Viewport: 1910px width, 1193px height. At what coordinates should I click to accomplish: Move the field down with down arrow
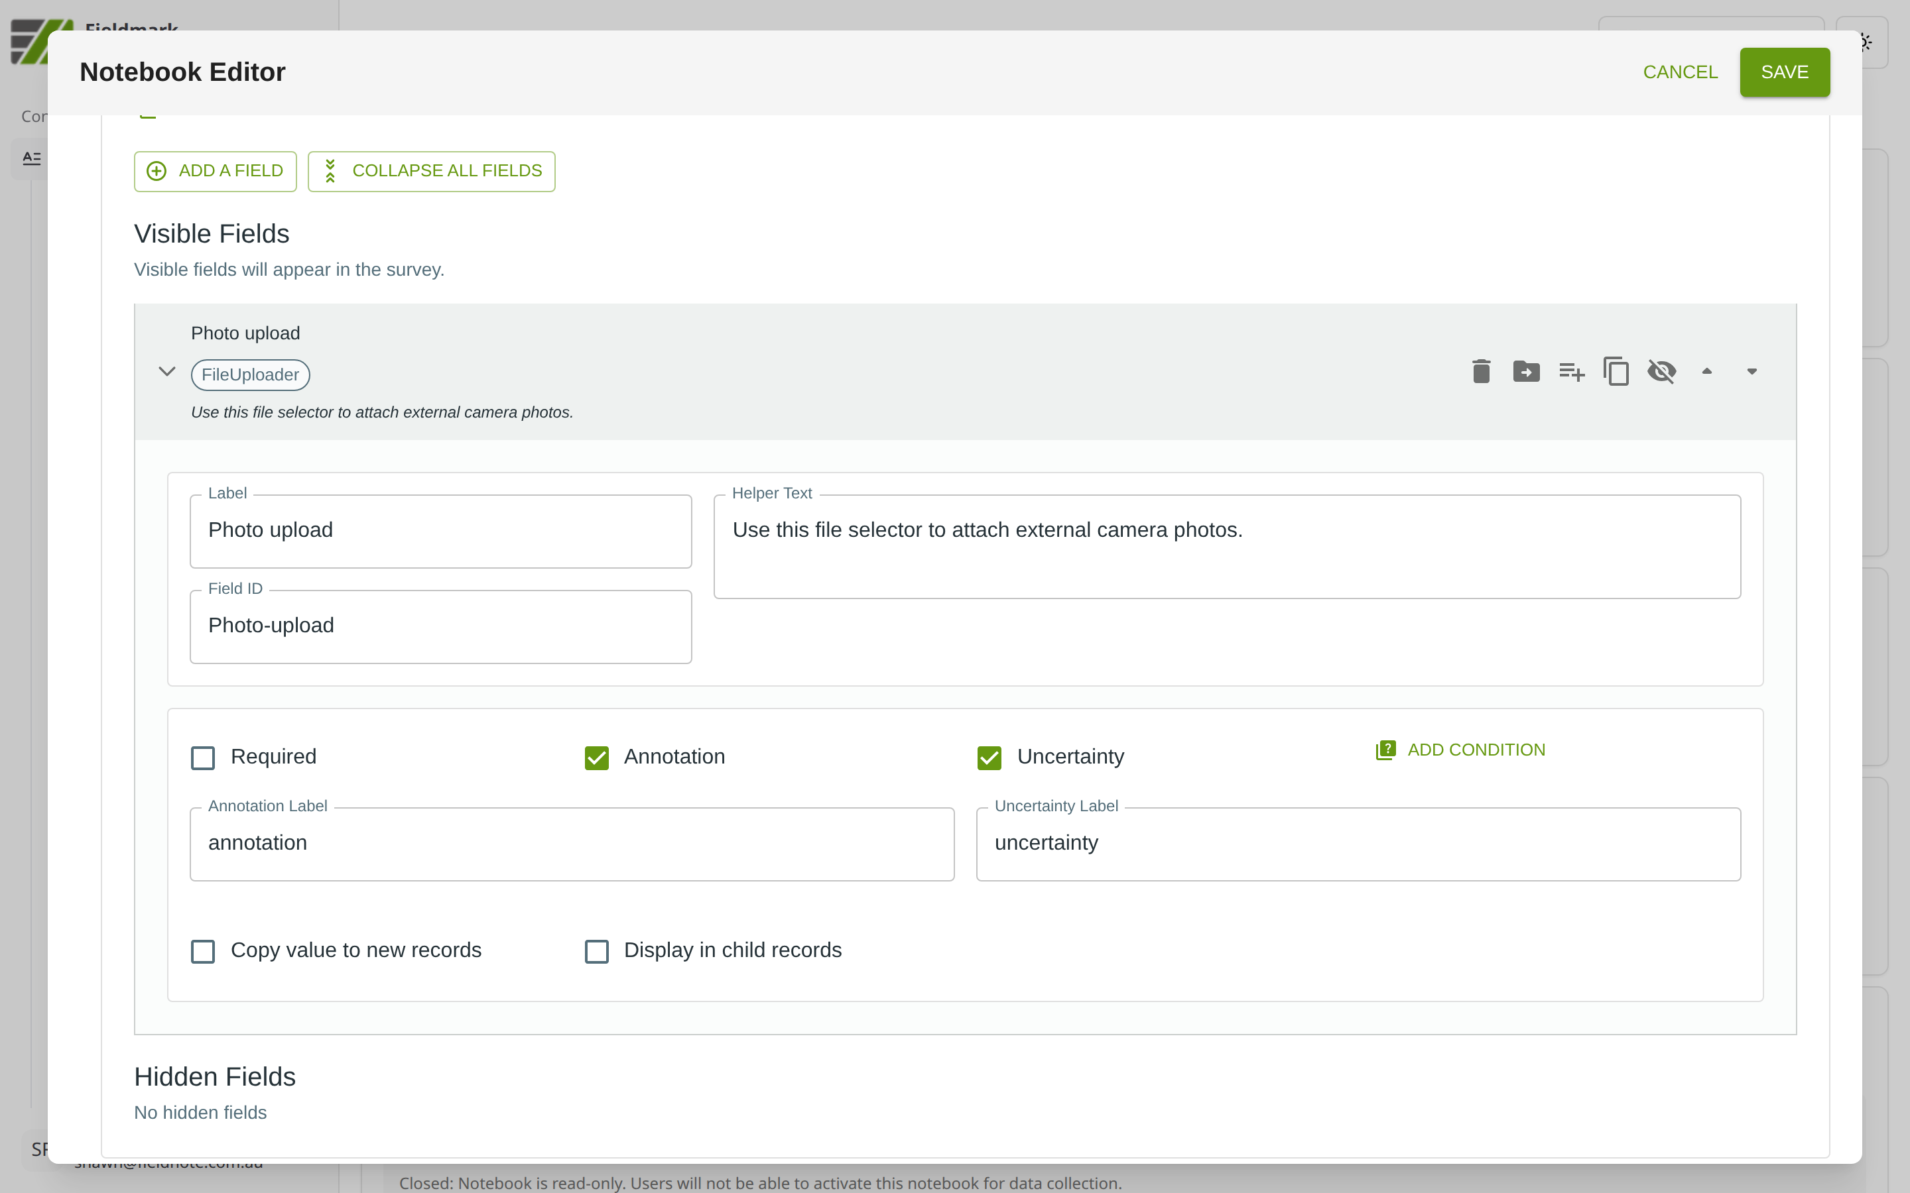pos(1751,372)
